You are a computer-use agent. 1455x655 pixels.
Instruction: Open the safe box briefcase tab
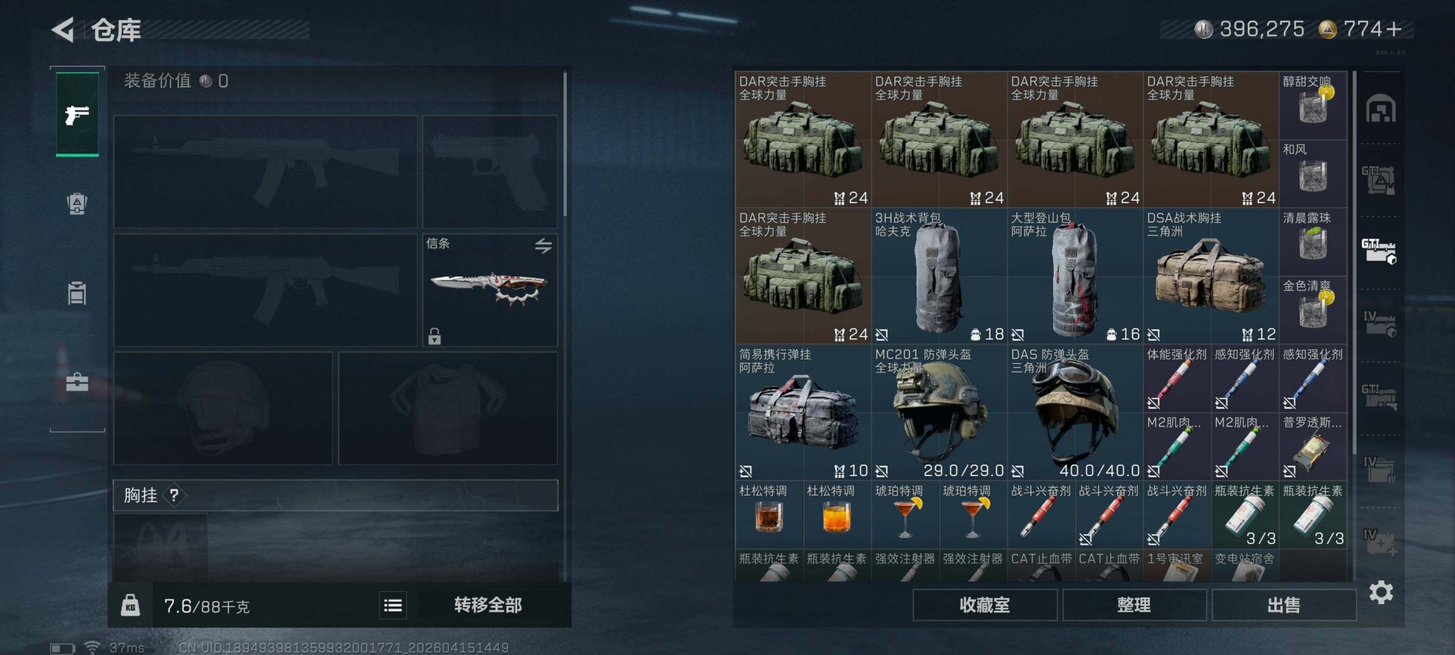click(x=77, y=382)
